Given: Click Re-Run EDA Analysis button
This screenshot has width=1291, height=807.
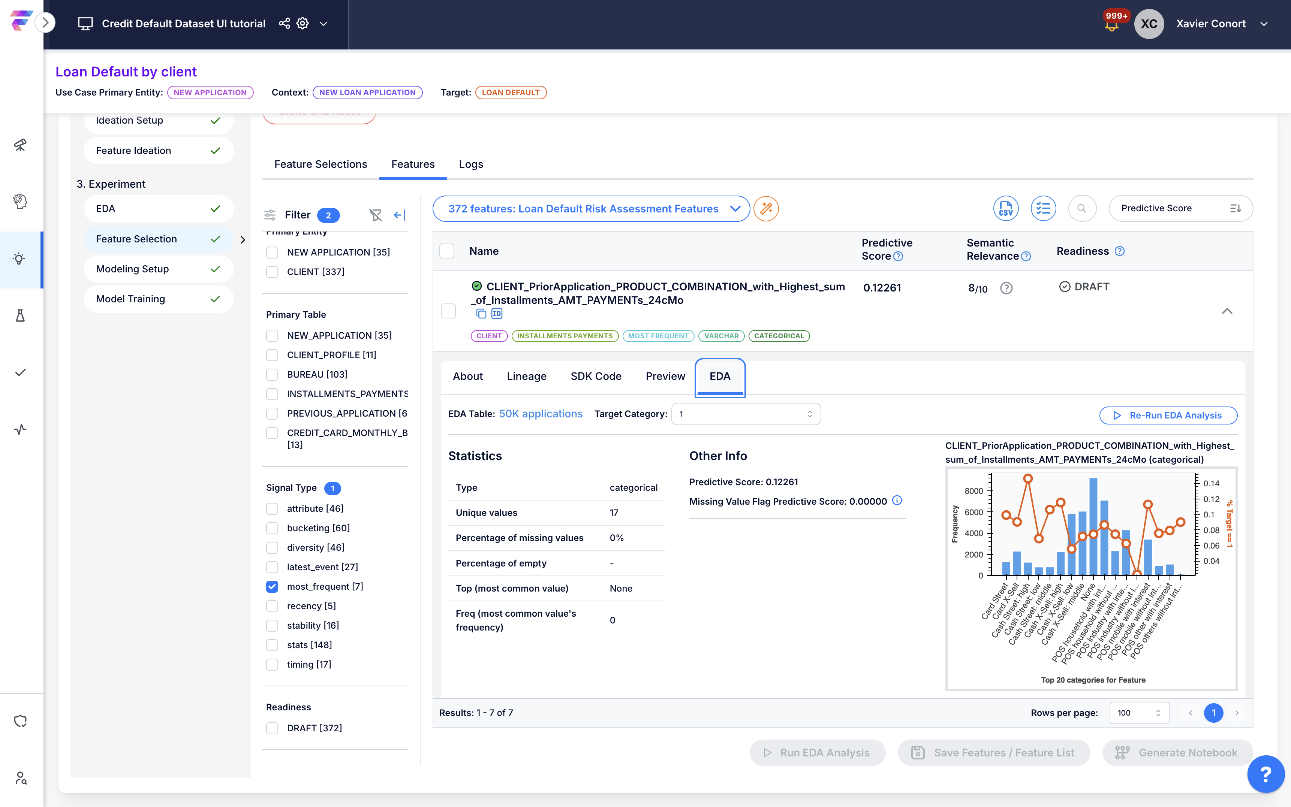Looking at the screenshot, I should tap(1168, 415).
